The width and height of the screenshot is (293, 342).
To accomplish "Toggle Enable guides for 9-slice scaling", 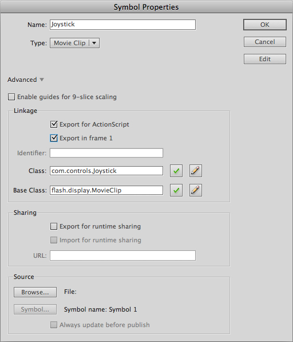I will click(11, 97).
